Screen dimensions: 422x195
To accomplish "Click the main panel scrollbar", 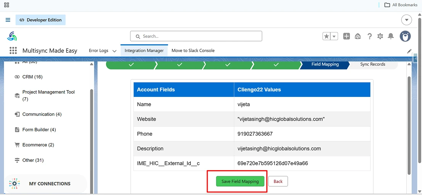I will click(409, 125).
